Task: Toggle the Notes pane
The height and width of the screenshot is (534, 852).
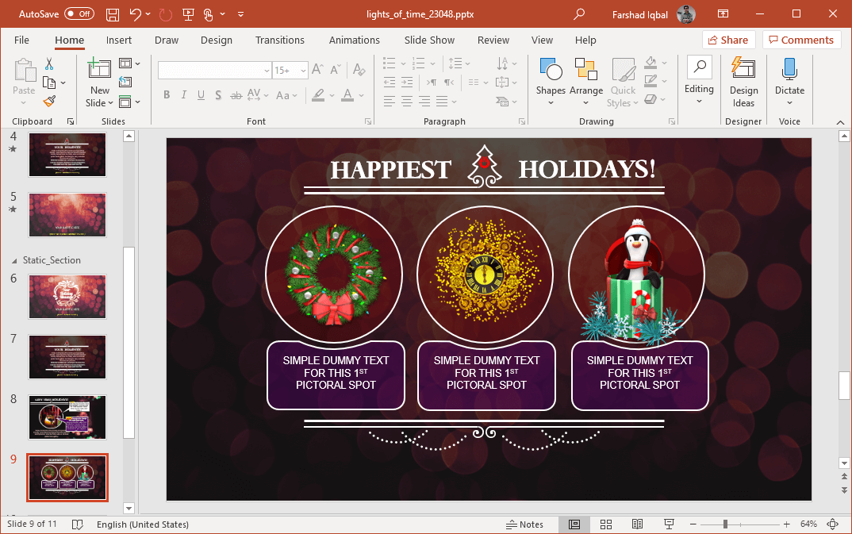Action: coord(525,524)
